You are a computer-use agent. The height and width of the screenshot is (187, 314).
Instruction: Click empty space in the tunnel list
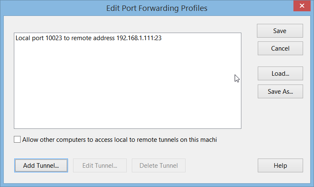coord(126,84)
